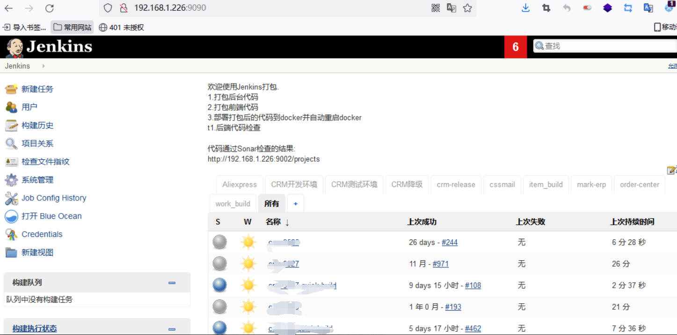677x335 pixels.
Task: Sort jobs by the 名称 column header
Action: pos(277,222)
